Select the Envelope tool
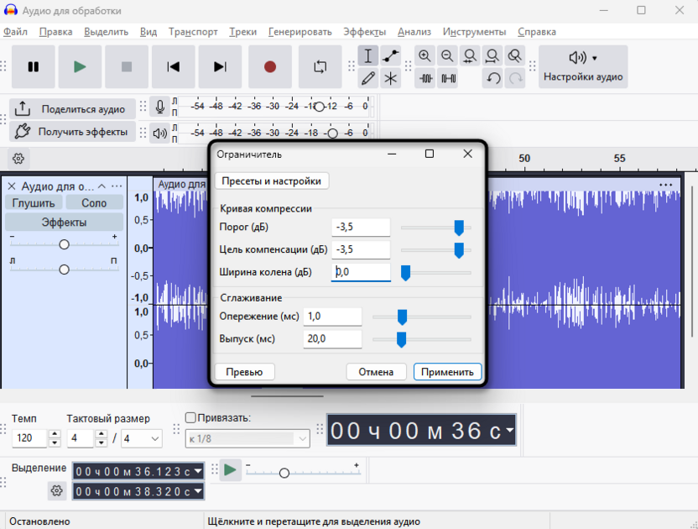The image size is (698, 529). [388, 55]
